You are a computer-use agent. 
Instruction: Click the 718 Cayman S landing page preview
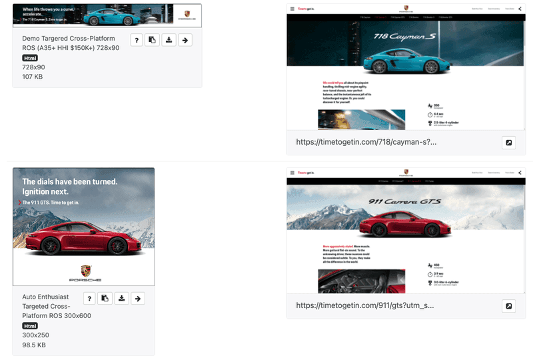click(x=406, y=67)
